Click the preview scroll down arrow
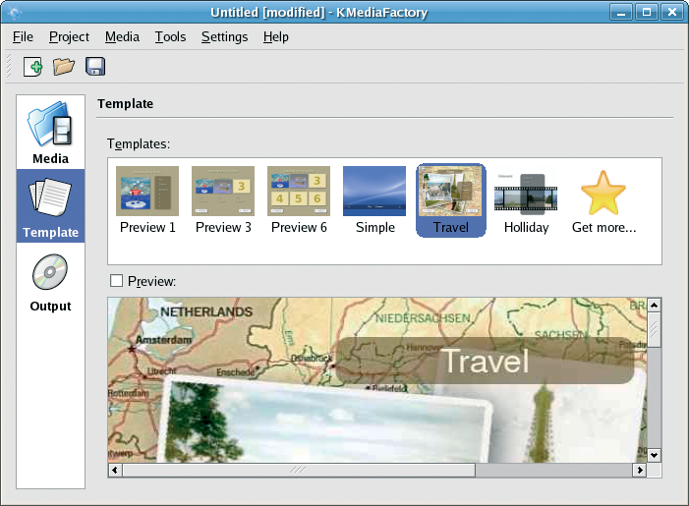The height and width of the screenshot is (506, 689). [654, 455]
